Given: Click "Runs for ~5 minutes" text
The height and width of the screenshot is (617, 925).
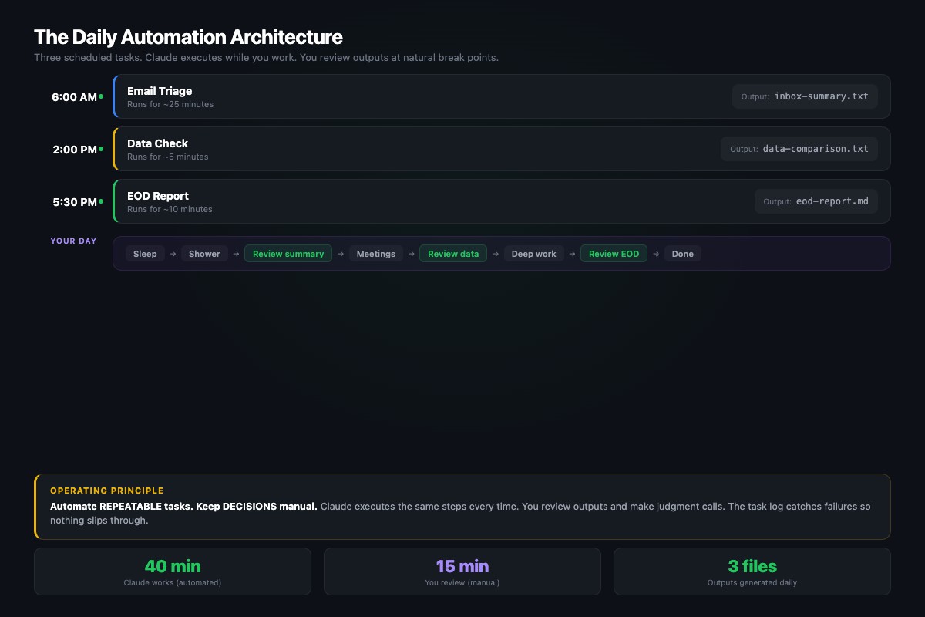Looking at the screenshot, I should point(168,157).
